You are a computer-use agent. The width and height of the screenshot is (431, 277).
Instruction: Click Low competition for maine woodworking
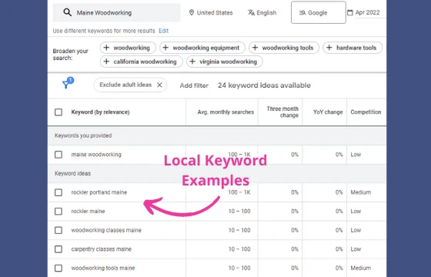(356, 155)
